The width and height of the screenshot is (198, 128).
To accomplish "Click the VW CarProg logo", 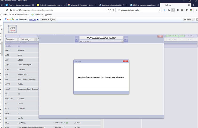I will 12,29.
